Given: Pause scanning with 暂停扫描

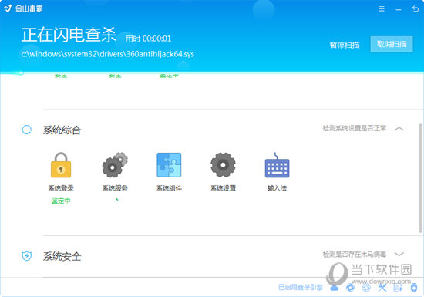Looking at the screenshot, I should pos(345,45).
